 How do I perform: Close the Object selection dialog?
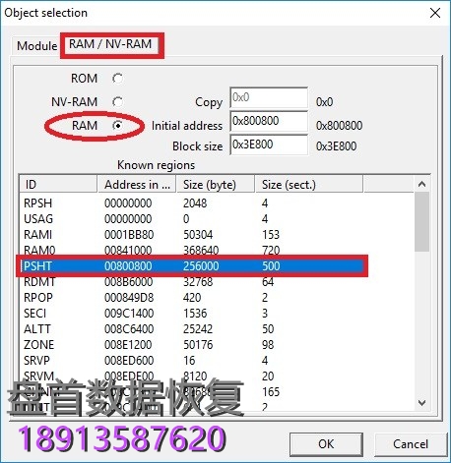coord(435,13)
